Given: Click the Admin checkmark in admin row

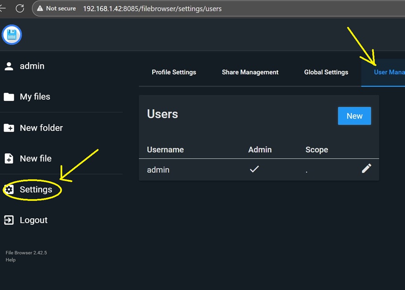Looking at the screenshot, I should click(254, 169).
